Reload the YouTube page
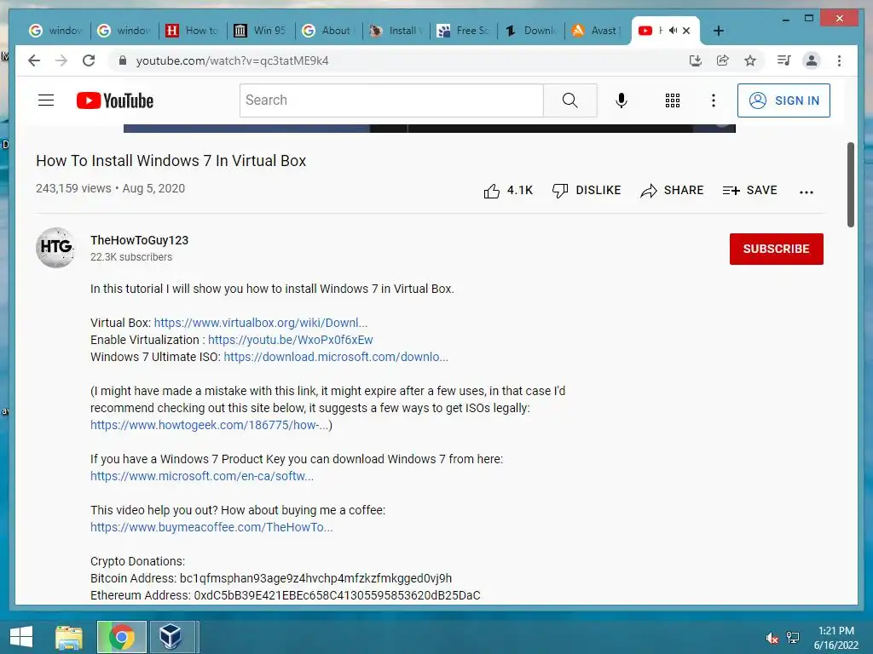 pos(89,60)
